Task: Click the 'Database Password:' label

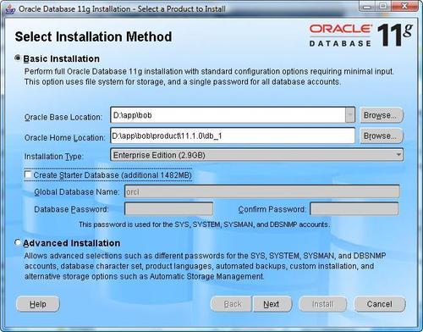Action: click(x=71, y=209)
